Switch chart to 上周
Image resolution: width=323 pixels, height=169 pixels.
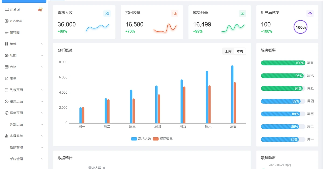tap(228, 51)
